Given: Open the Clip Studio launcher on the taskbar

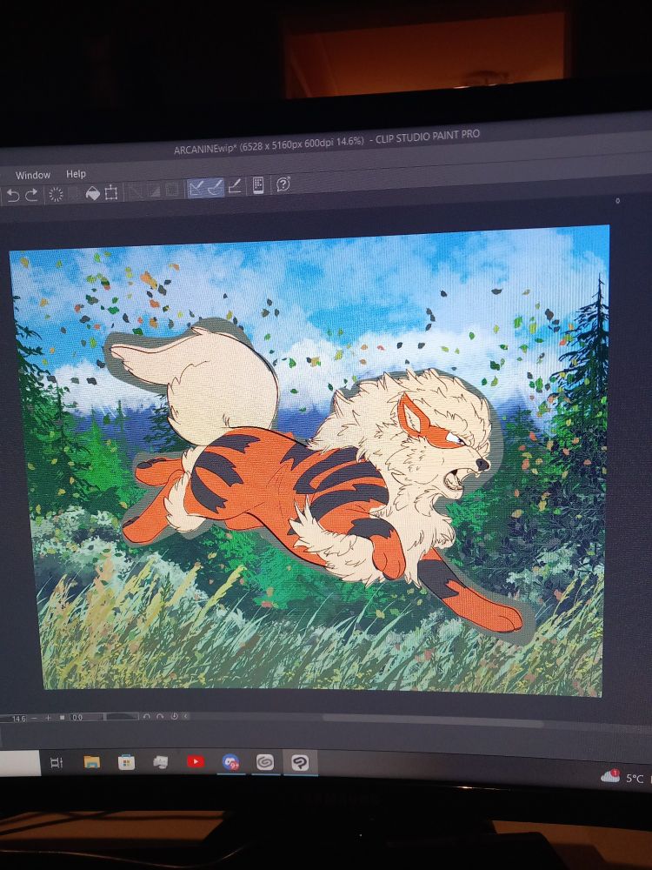Looking at the screenshot, I should [265, 763].
